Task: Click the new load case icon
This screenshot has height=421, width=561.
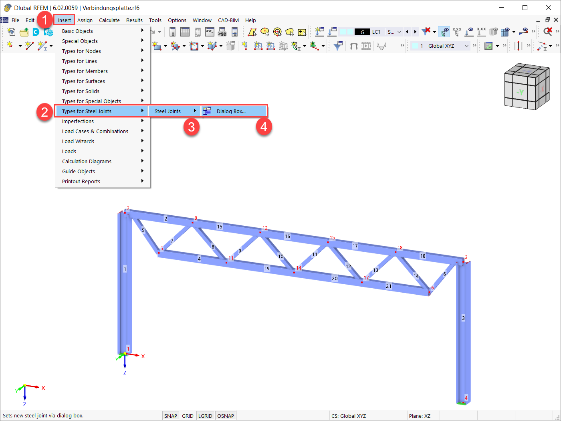Action: (319, 32)
